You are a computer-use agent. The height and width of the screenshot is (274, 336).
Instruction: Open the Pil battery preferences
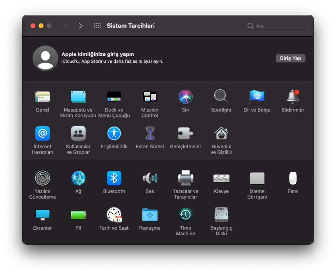[x=78, y=215]
